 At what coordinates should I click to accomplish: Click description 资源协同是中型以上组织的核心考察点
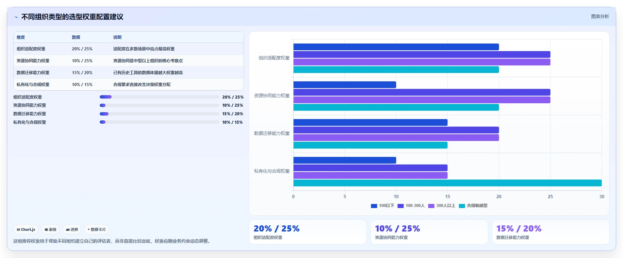pyautogui.click(x=148, y=61)
